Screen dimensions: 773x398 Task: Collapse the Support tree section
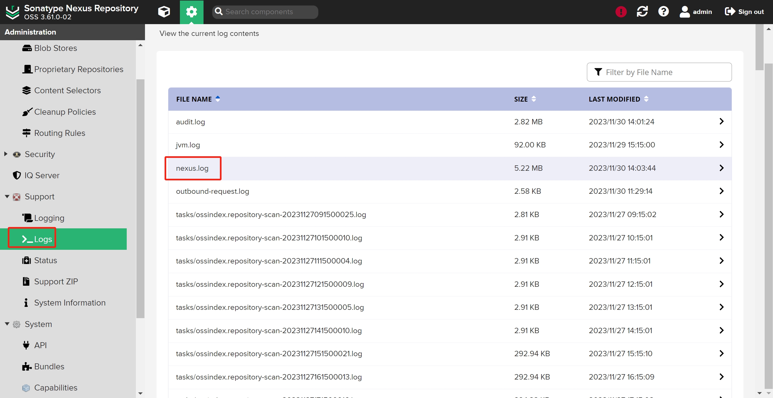7,196
